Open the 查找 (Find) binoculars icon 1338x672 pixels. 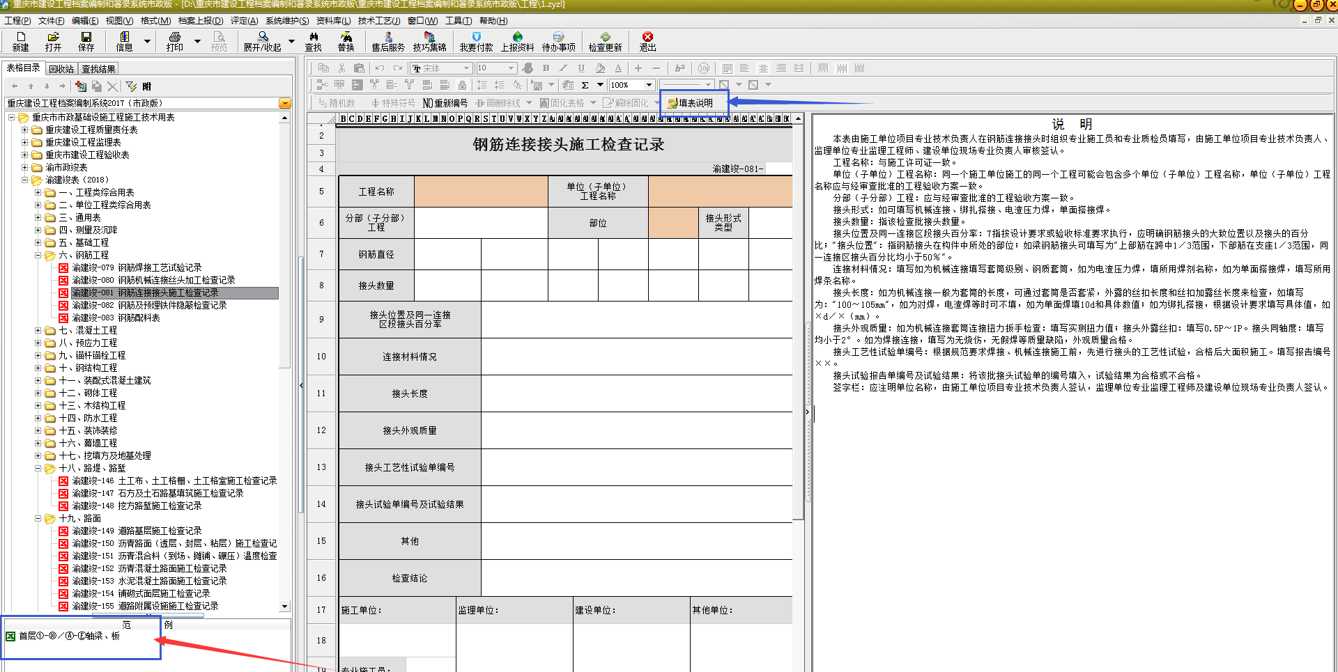(314, 41)
